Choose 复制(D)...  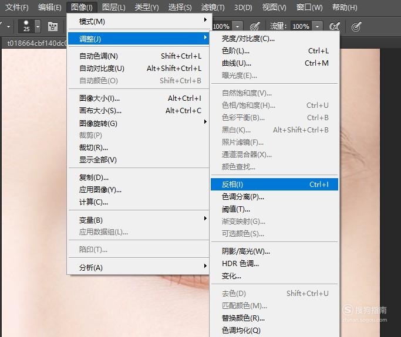[139, 177]
